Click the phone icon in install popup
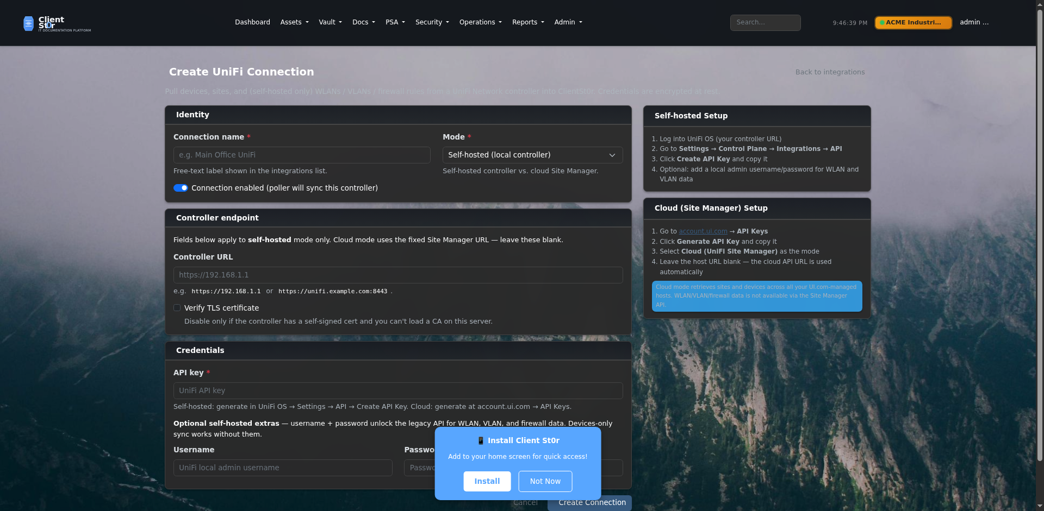This screenshot has height=511, width=1044. 481,440
